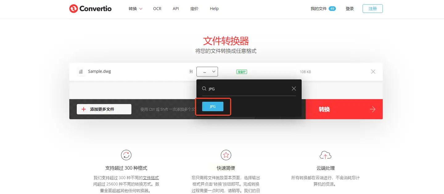
Task: Expand the output format dropdown
Action: click(x=207, y=72)
